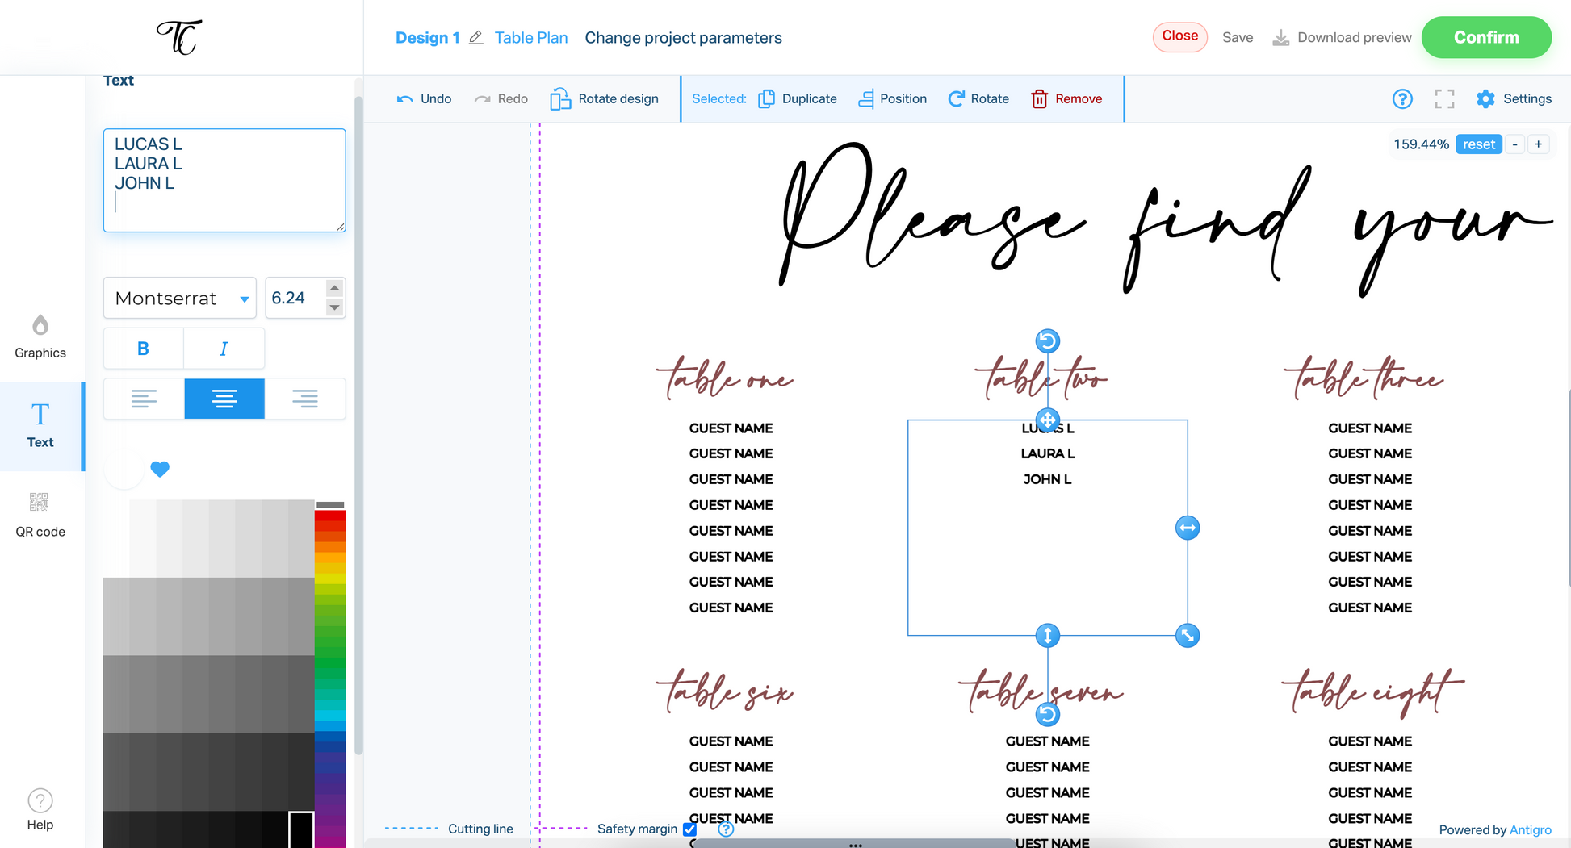Open Change project parameters

click(x=683, y=37)
